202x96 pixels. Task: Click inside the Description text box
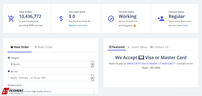click(51, 91)
